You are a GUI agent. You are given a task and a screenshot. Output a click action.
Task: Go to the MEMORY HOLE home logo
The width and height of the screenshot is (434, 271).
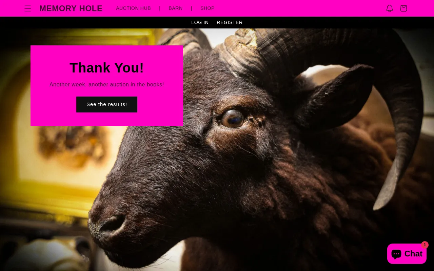coord(71,8)
